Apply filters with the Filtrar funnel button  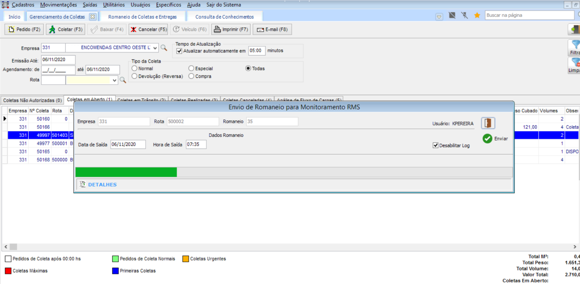pos(575,47)
